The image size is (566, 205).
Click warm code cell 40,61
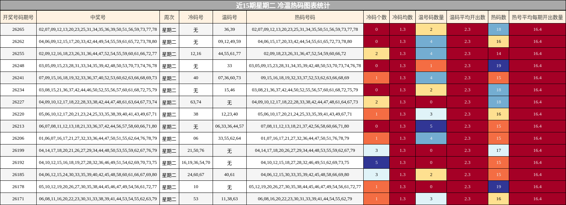point(229,175)
